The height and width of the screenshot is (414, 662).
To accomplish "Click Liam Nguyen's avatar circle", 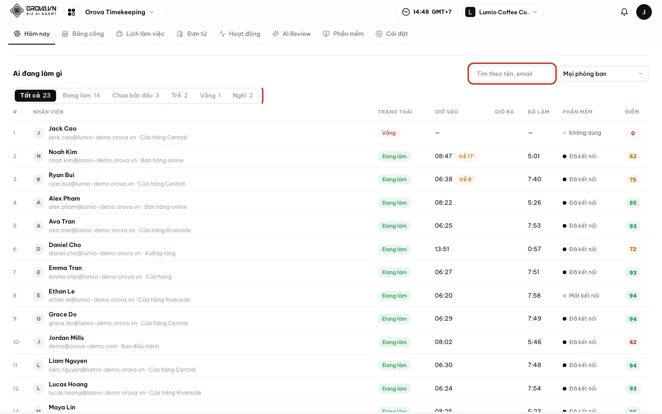I will tap(39, 365).
